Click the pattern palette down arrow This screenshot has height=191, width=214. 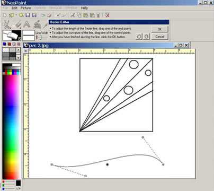18,57
